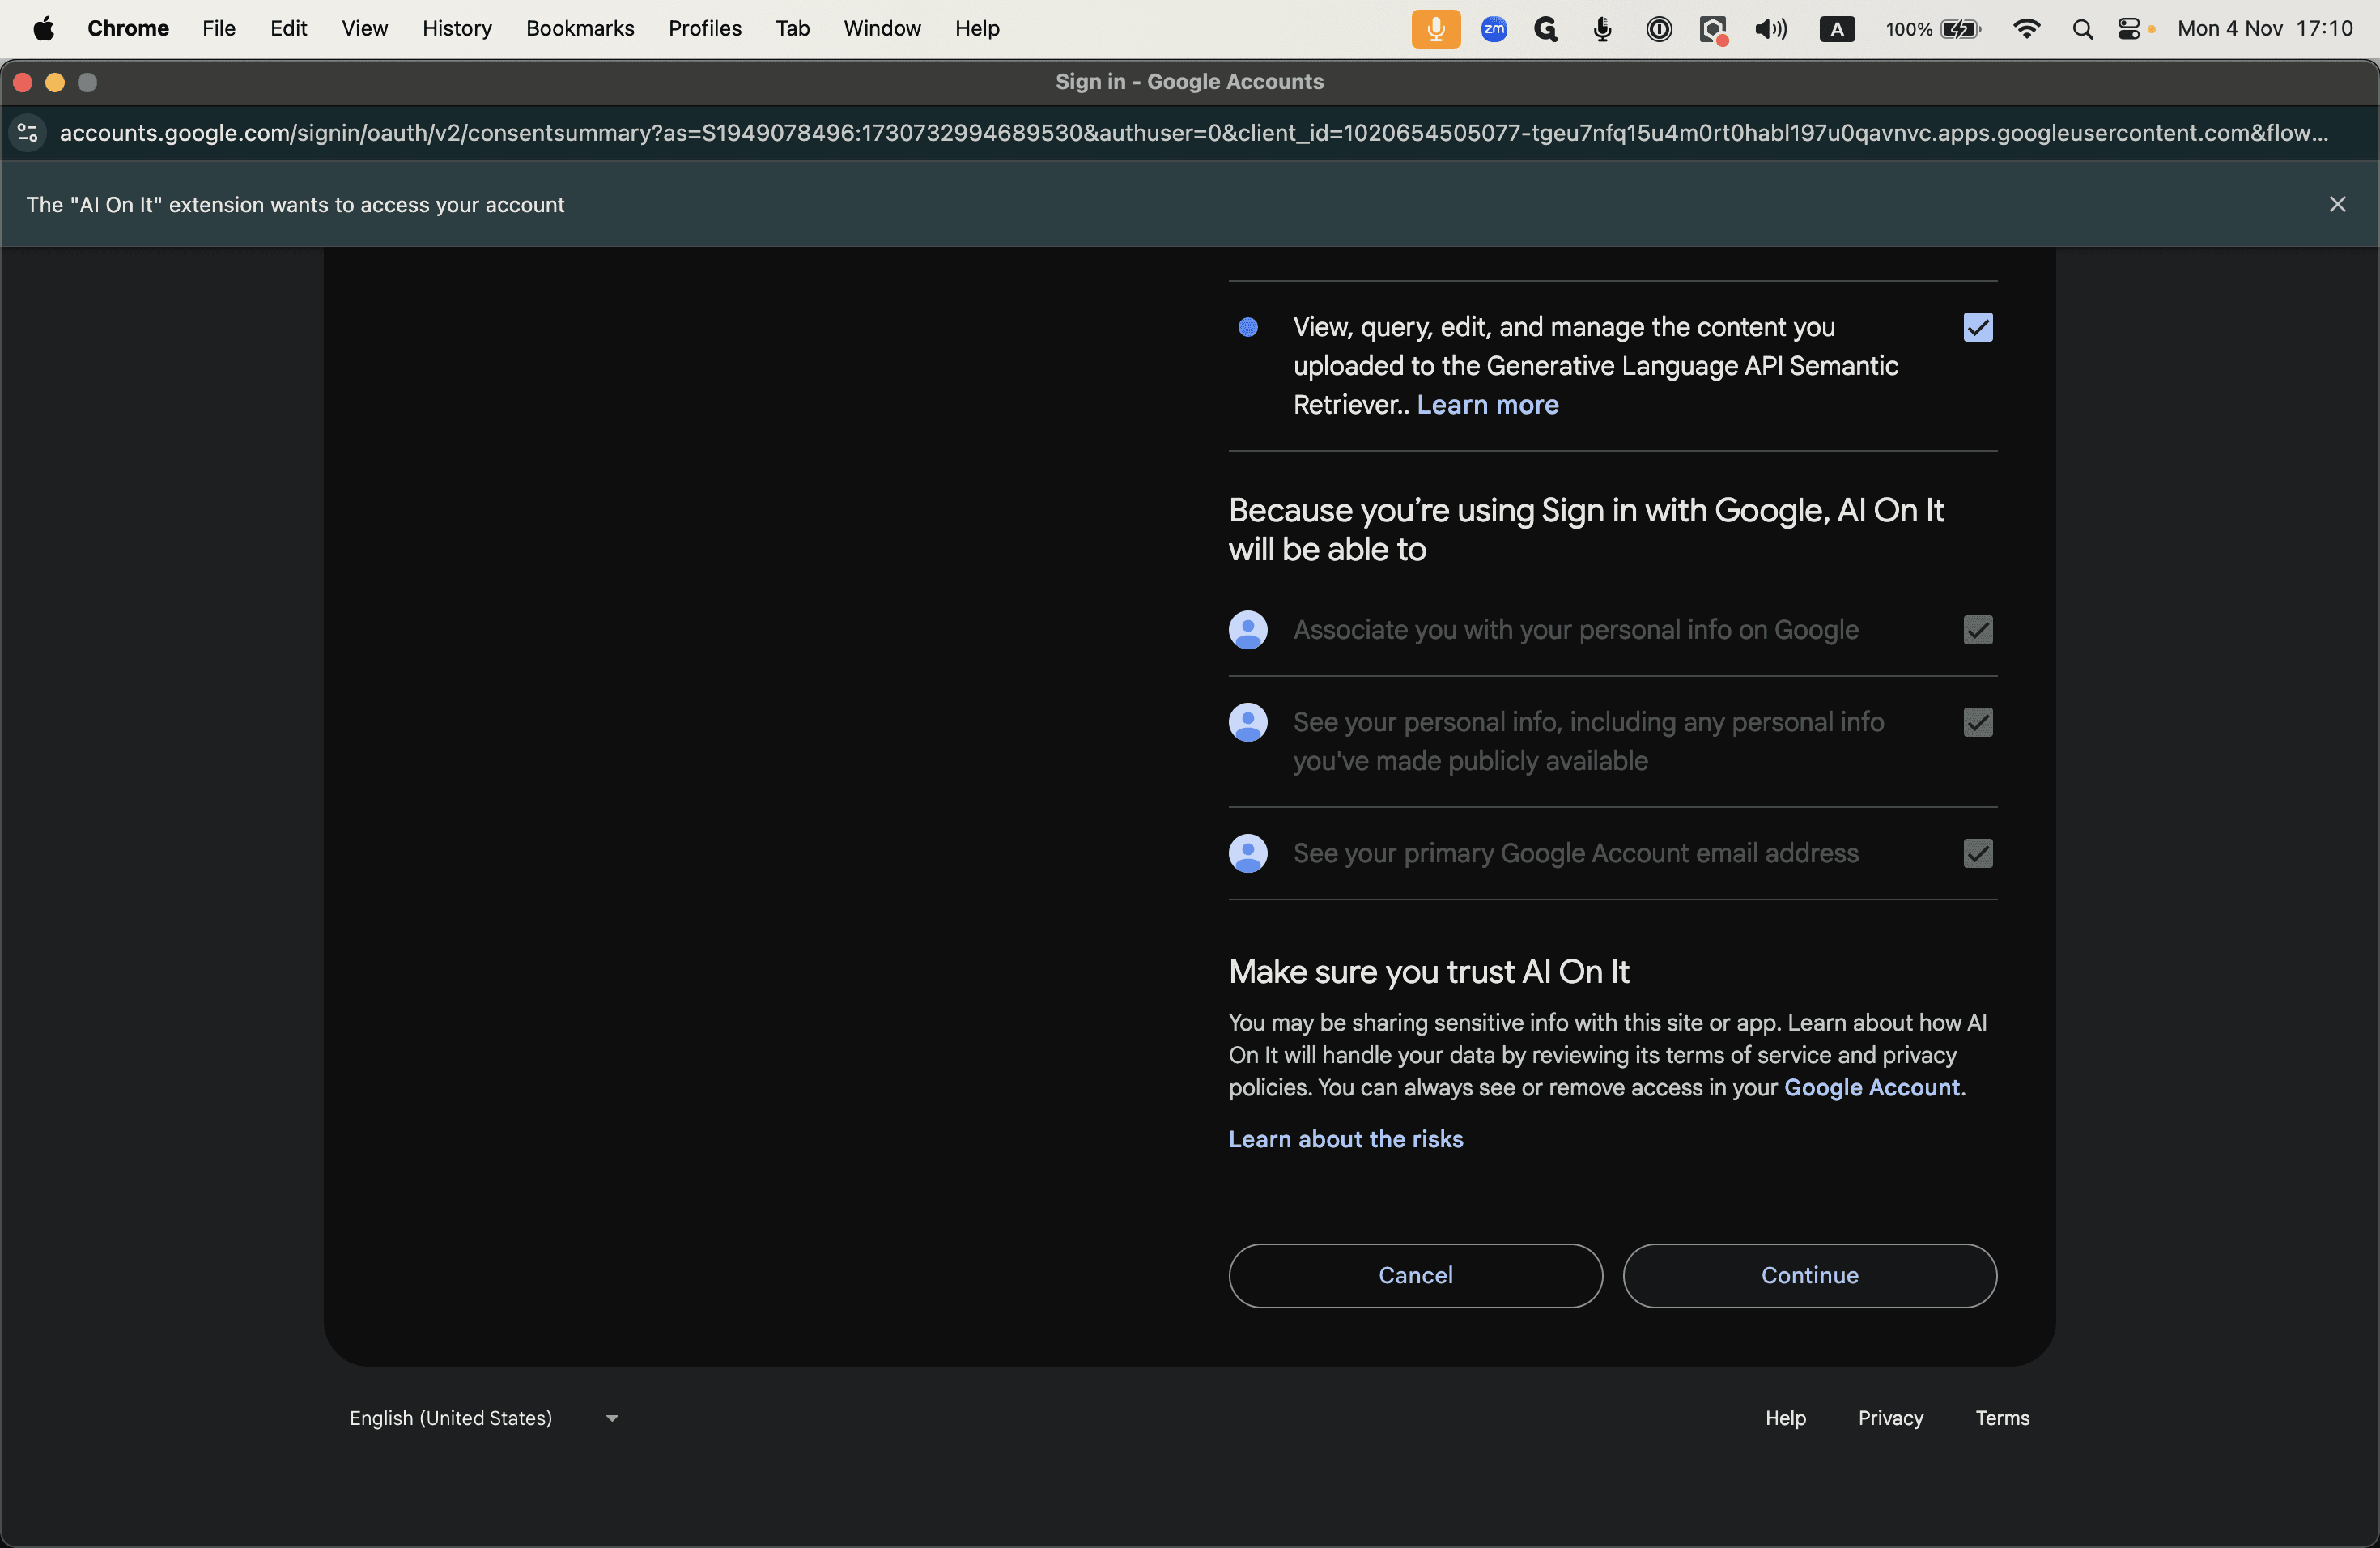Open the Learn about the risks link

pos(1345,1139)
